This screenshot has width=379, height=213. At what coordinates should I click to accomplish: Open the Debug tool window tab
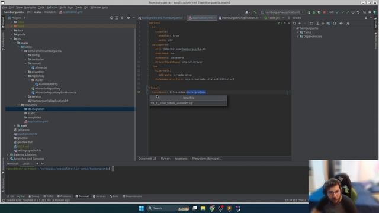tap(34, 196)
